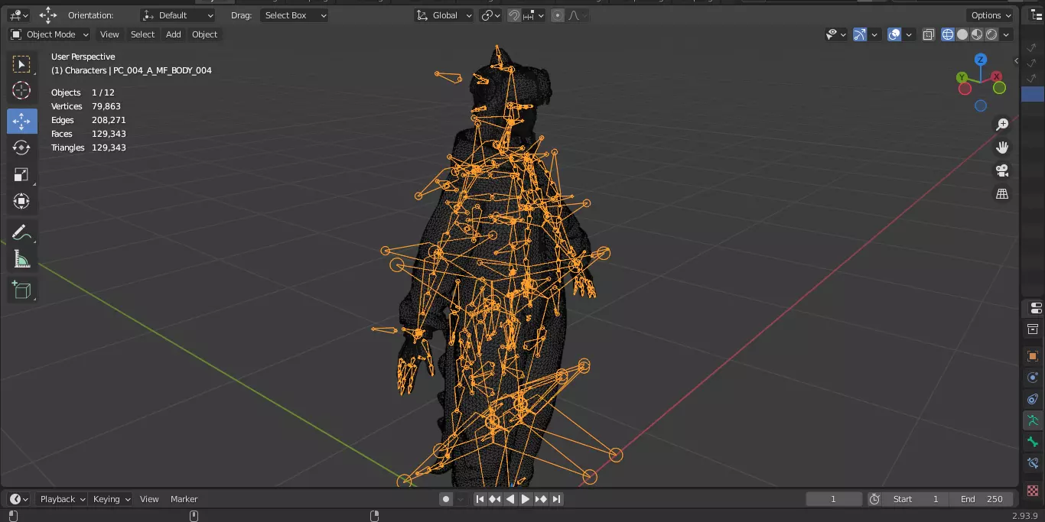Toggle proportional editing
The image size is (1045, 522).
pyautogui.click(x=558, y=15)
